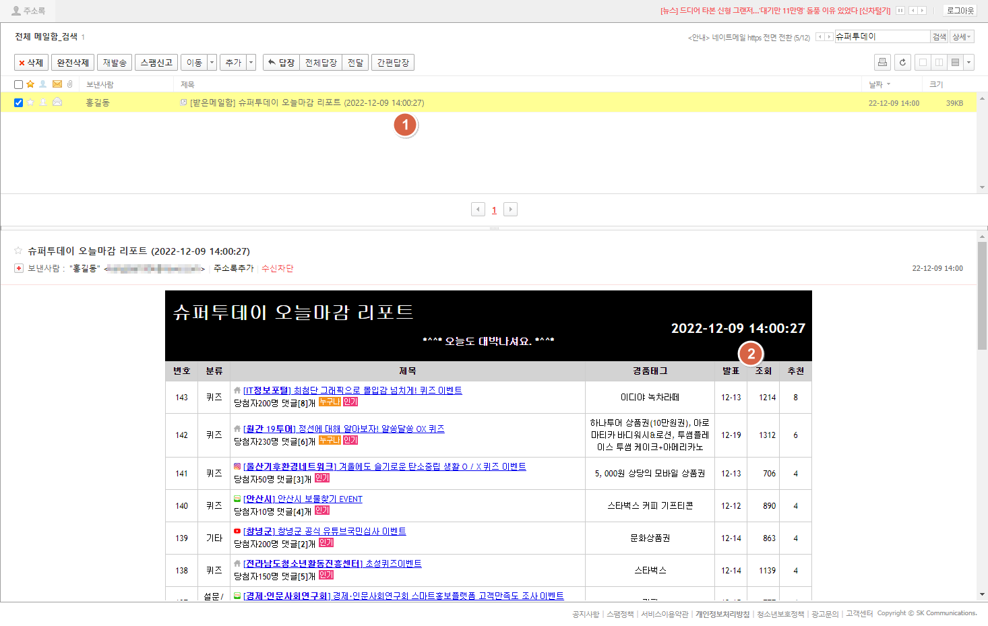Click the 수신차단 block sender link

pyautogui.click(x=277, y=268)
